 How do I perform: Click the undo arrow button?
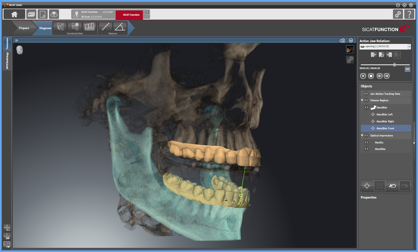click(392, 186)
